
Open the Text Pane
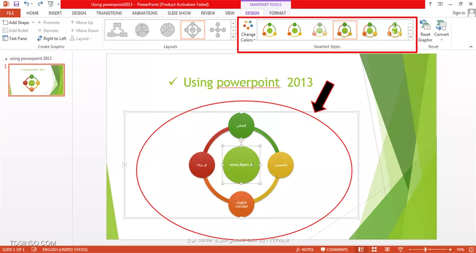14,39
